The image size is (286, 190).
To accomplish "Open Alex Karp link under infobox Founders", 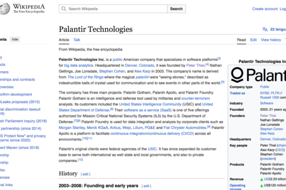I will [x=267, y=133].
